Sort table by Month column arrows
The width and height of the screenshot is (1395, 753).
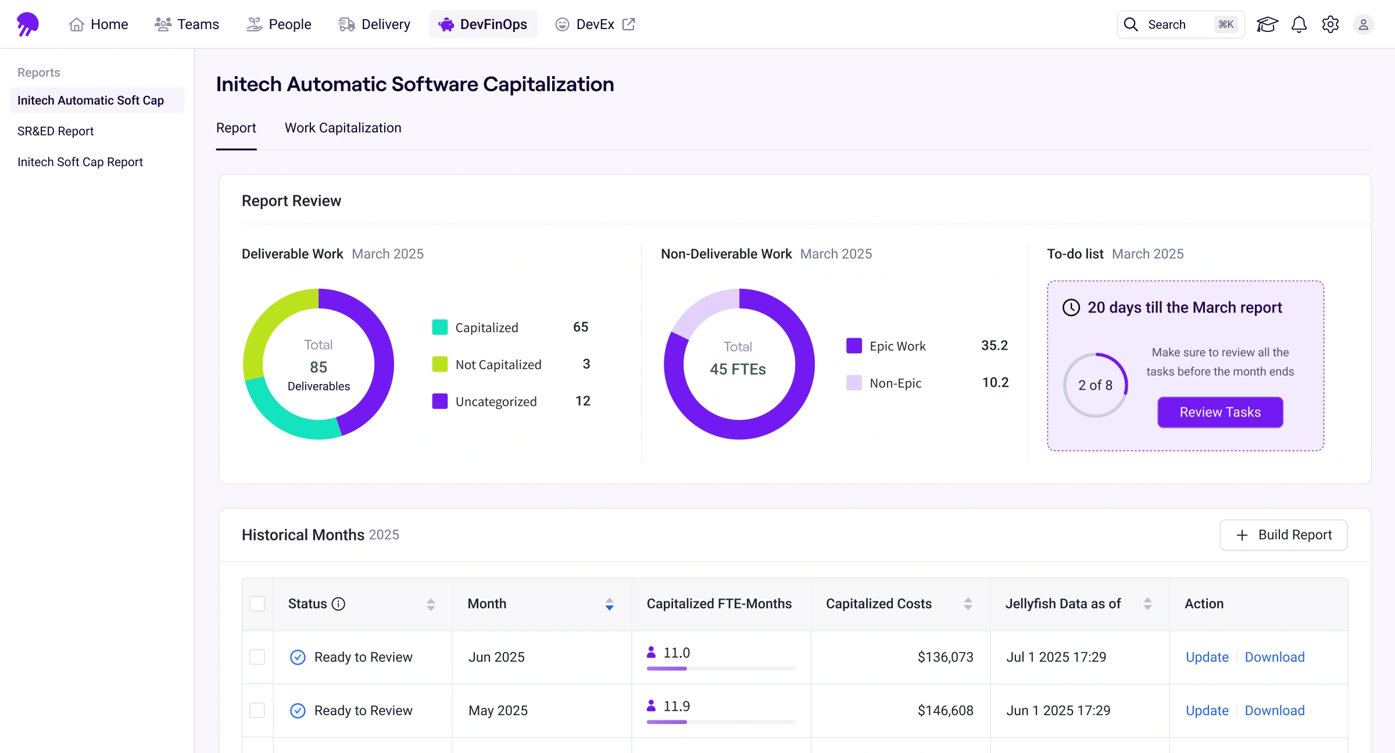click(609, 604)
